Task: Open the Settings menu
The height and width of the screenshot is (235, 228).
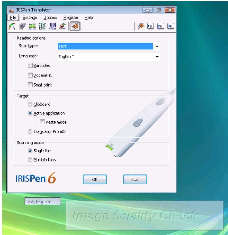Action: pyautogui.click(x=30, y=18)
